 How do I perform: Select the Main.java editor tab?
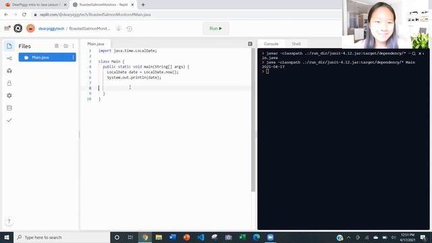click(x=96, y=44)
